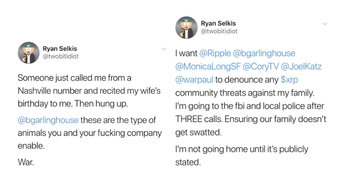Open the @Ripple mention link
The width and height of the screenshot is (339, 188).
[215, 54]
